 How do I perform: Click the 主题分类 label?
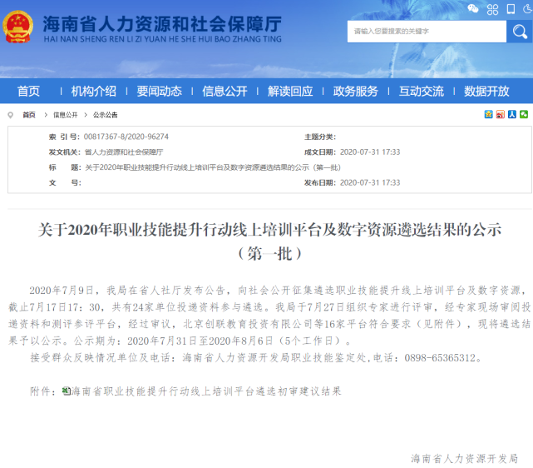tap(320, 137)
